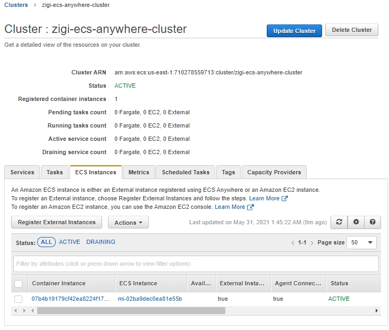The height and width of the screenshot is (330, 389).
Task: Click zigi-ecs-anywhere-cluster breadcrumb text
Action: click(x=75, y=5)
